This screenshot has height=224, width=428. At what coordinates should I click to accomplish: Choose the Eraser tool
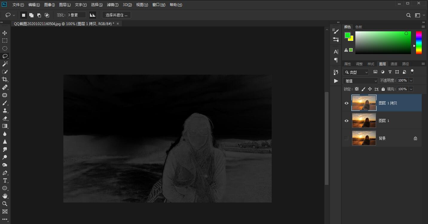pos(5,118)
